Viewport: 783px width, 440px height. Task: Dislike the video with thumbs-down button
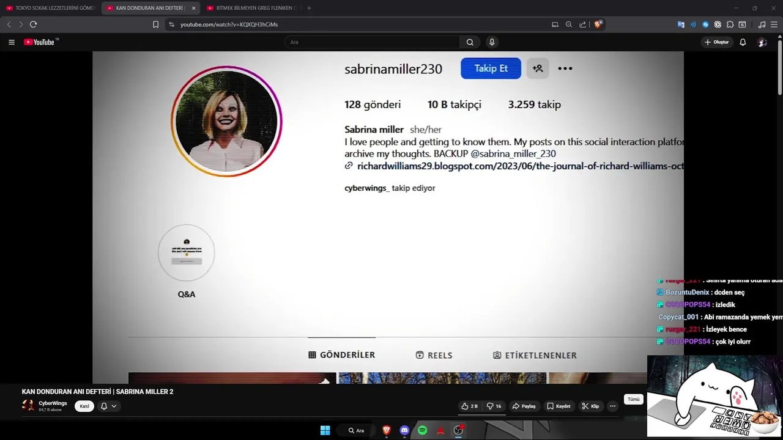click(494, 406)
